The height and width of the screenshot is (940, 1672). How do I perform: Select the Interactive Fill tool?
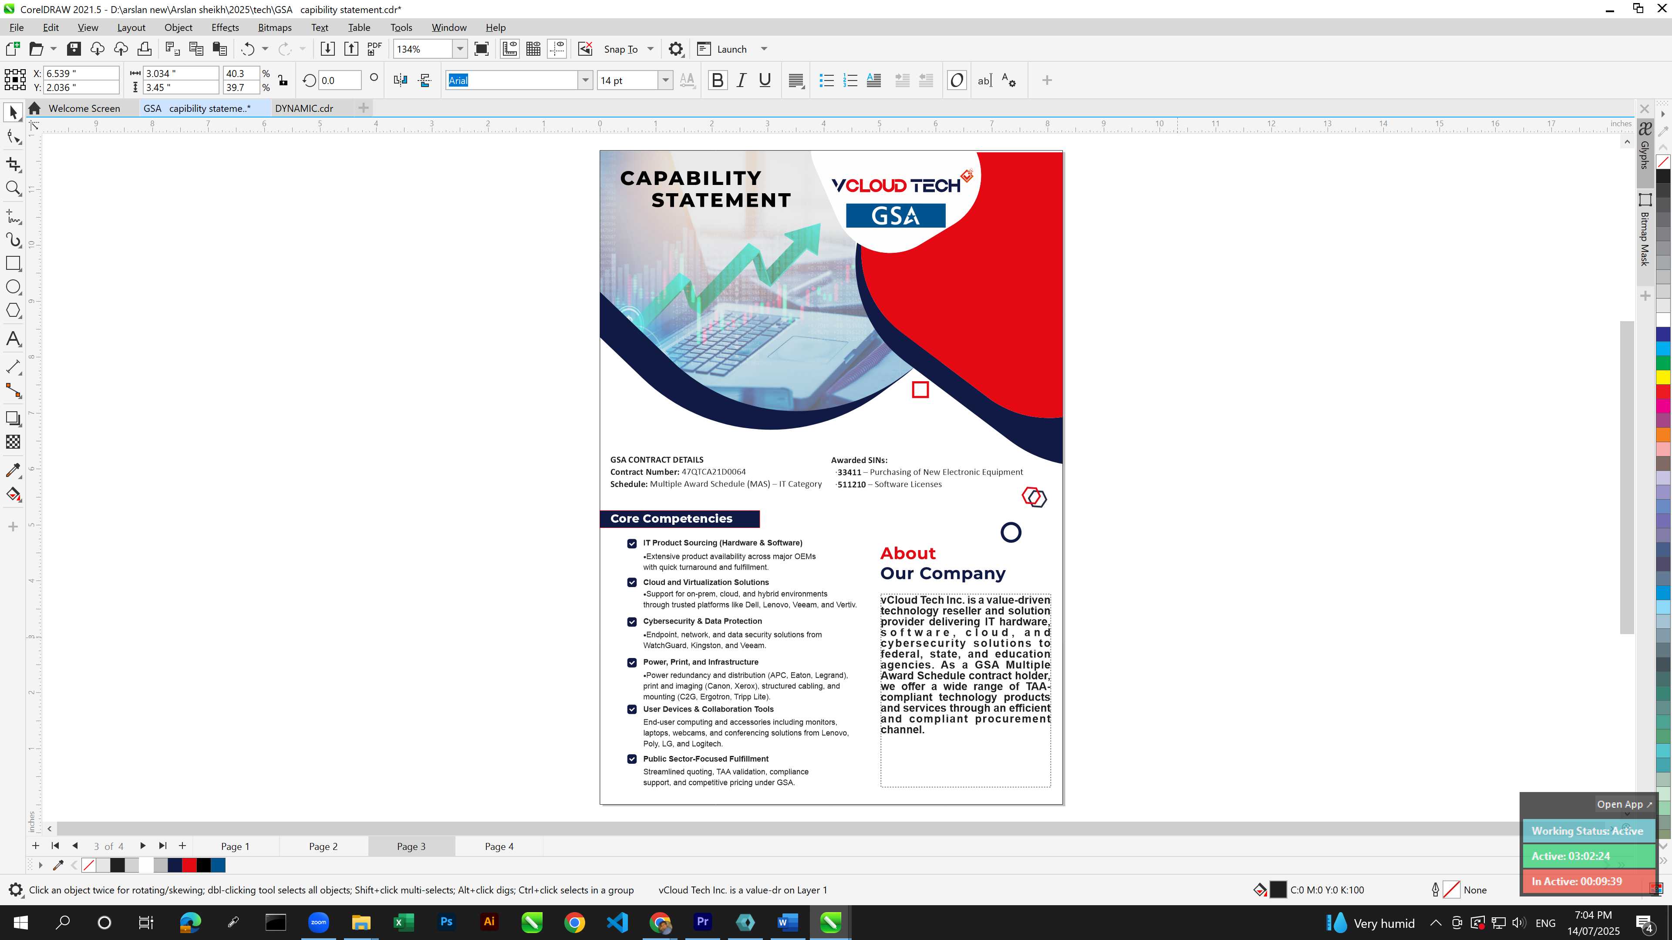pos(13,494)
